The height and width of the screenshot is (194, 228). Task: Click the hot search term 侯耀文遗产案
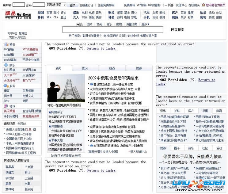pos(148,36)
